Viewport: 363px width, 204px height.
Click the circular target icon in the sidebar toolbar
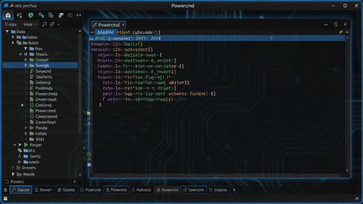click(70, 16)
